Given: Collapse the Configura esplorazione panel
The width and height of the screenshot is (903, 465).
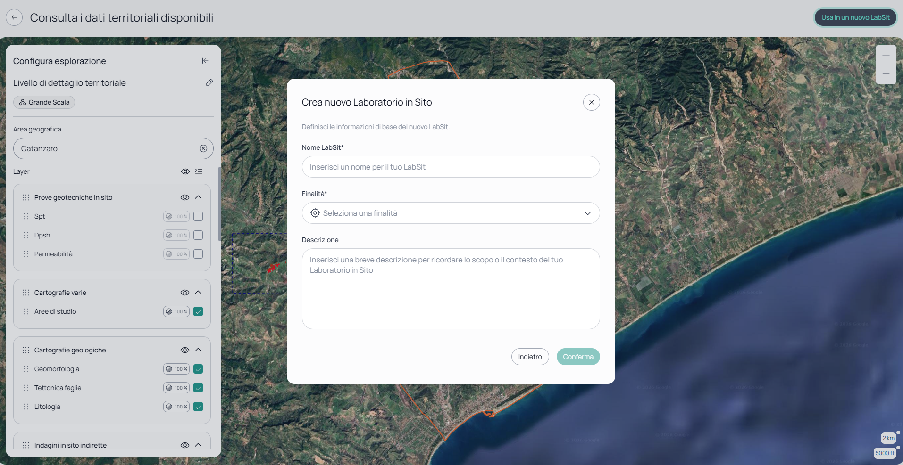Looking at the screenshot, I should pos(205,61).
